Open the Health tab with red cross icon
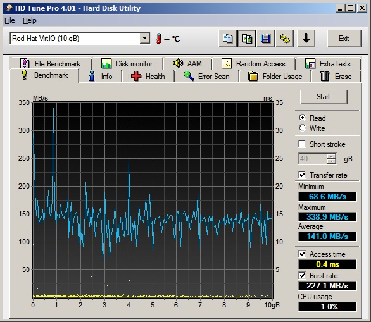 click(148, 77)
